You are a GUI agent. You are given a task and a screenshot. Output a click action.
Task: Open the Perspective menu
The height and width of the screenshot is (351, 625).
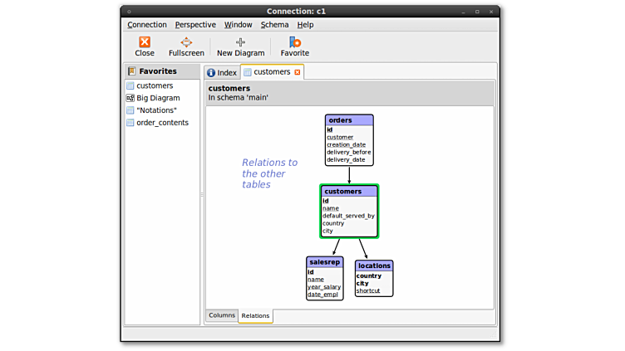[195, 25]
